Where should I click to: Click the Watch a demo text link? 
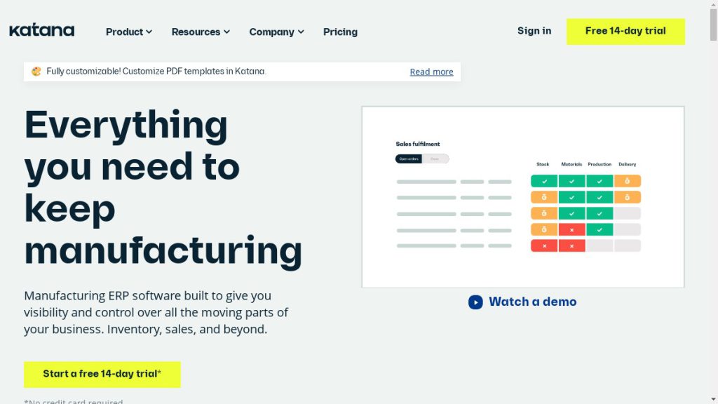point(533,302)
